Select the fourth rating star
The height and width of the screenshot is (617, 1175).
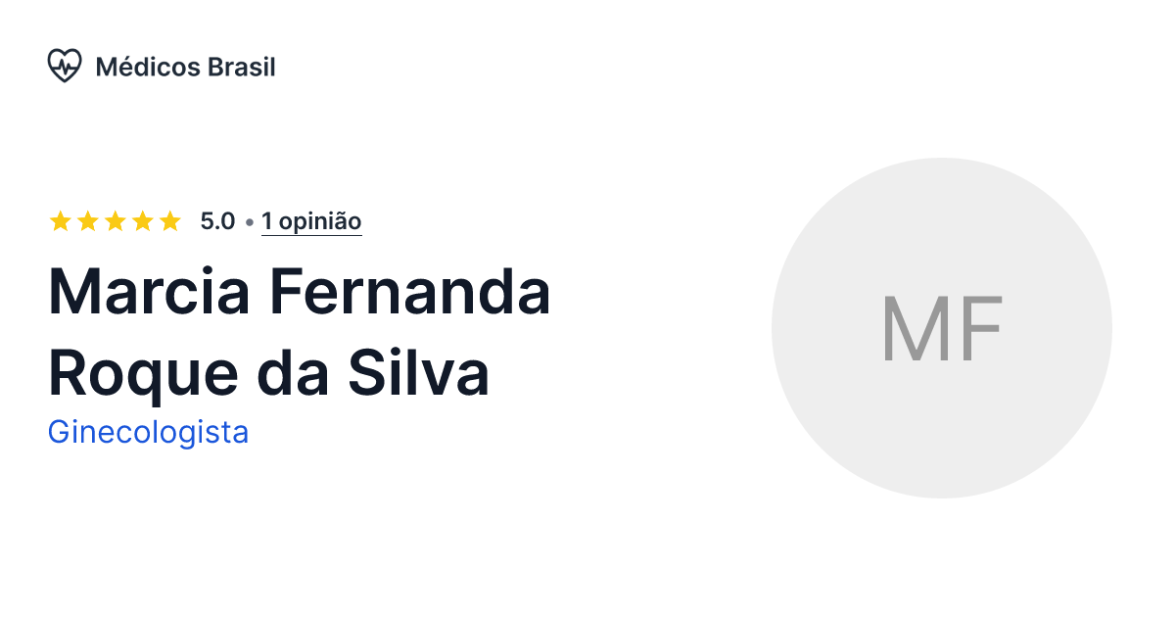click(141, 221)
